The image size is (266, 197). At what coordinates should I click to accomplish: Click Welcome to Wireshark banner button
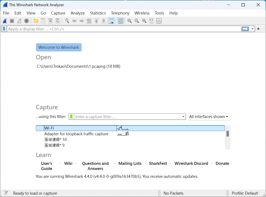click(59, 47)
